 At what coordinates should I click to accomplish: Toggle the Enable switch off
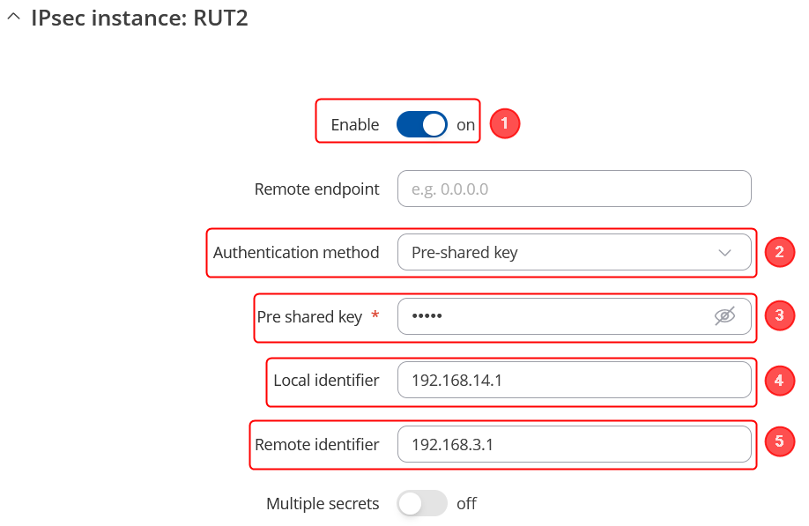[422, 125]
